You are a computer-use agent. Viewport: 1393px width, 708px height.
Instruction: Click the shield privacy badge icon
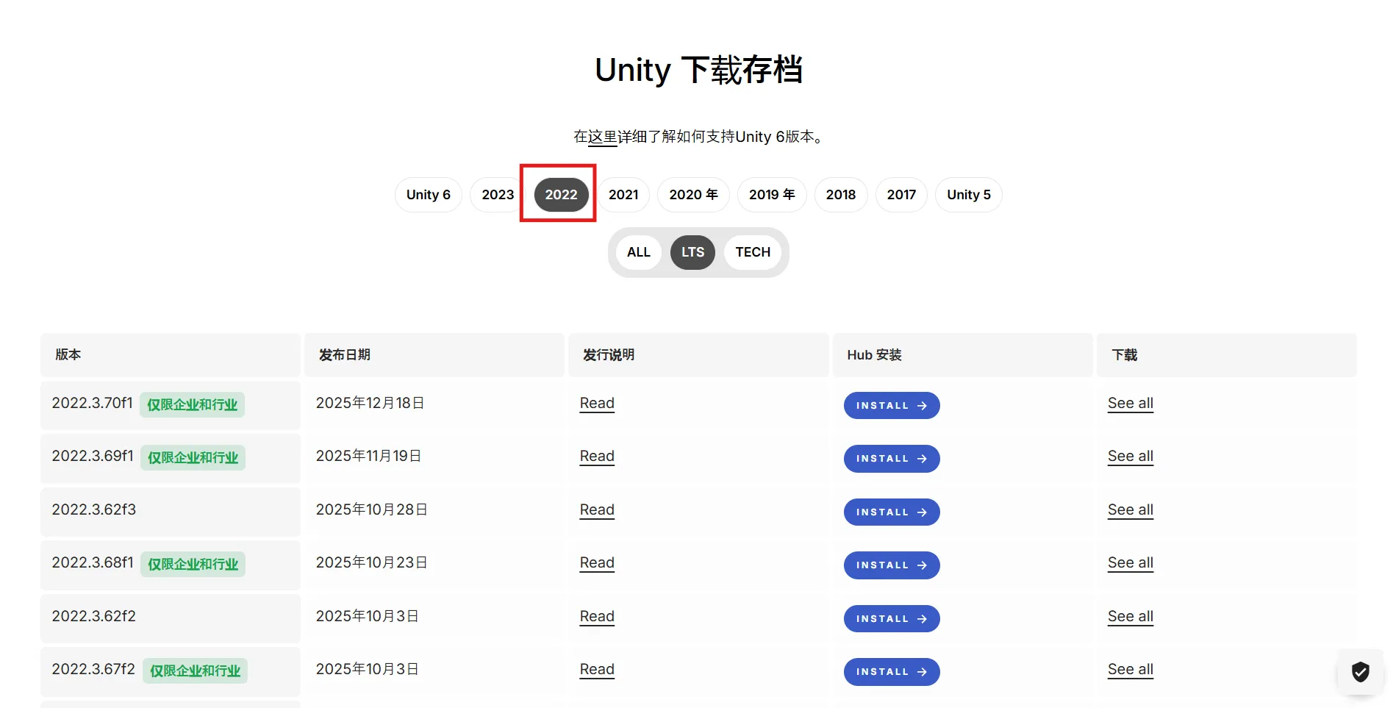point(1360,671)
